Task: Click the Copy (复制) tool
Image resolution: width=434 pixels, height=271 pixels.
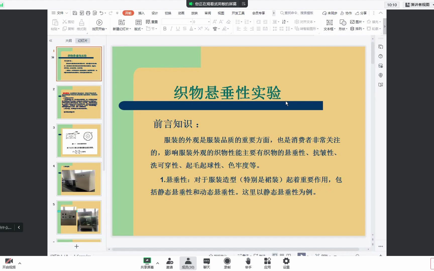Action: click(68, 29)
